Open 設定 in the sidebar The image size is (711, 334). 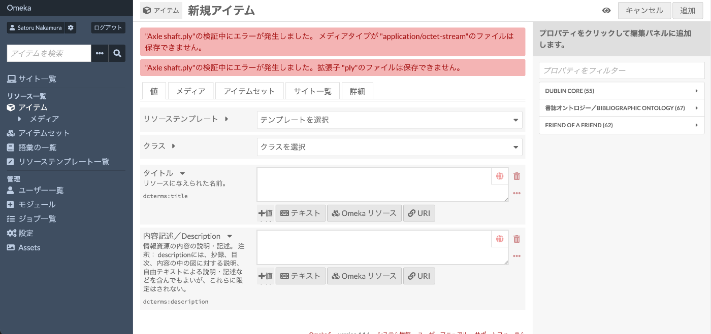pos(20,233)
